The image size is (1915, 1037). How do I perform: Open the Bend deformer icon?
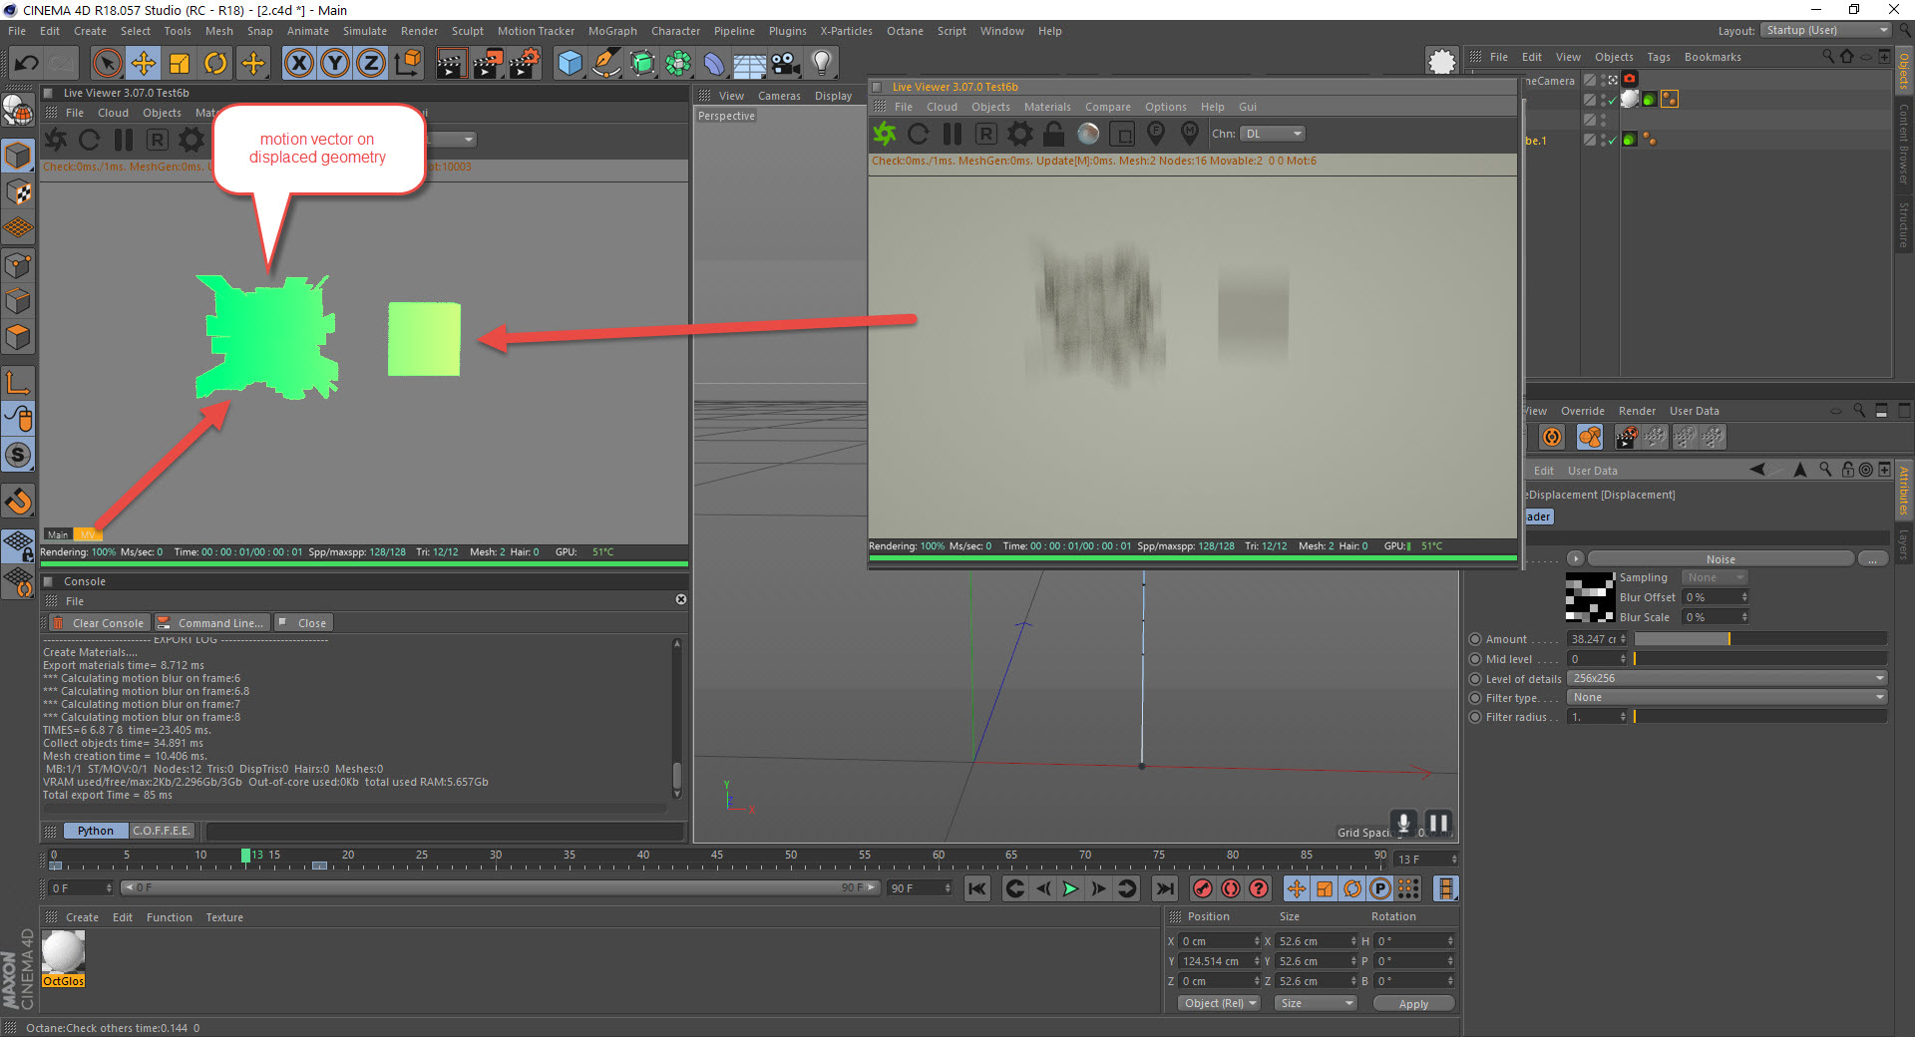coord(714,64)
